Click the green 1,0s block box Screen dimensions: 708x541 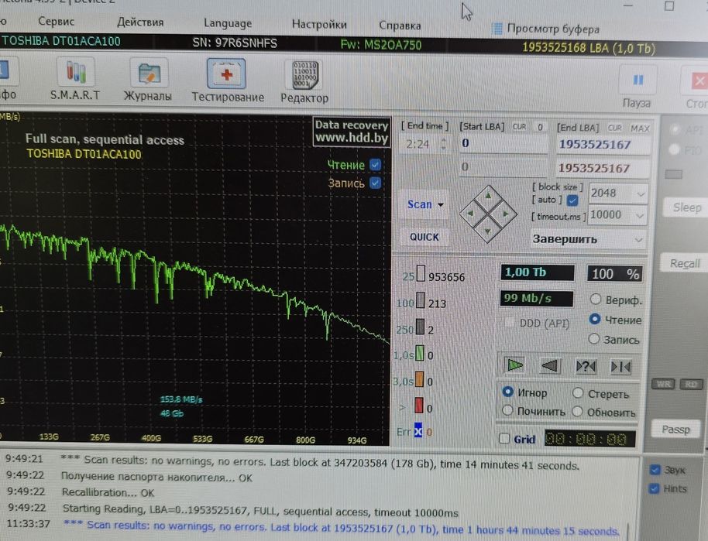click(x=420, y=353)
